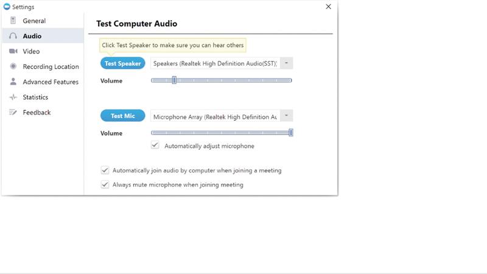This screenshot has height=274, width=487.
Task: Close the Settings window
Action: [329, 7]
